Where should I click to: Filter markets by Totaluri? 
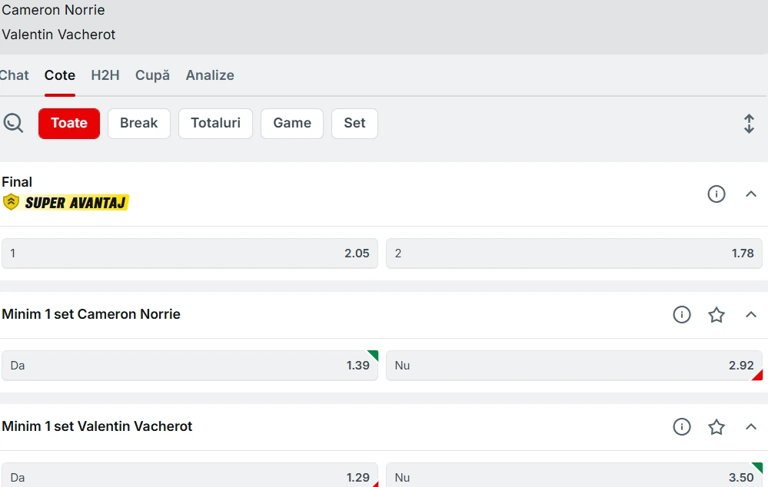click(215, 123)
